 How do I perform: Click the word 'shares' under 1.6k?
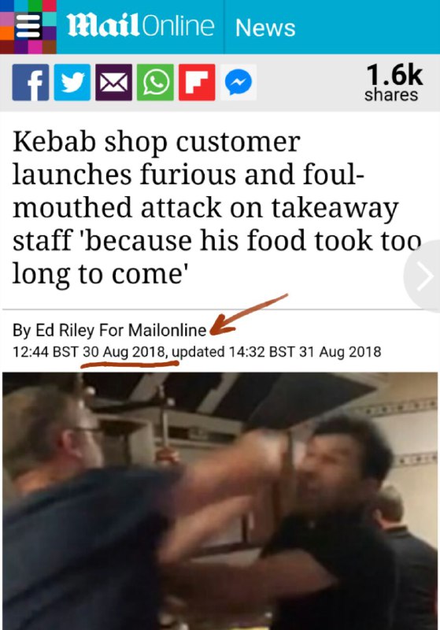click(x=391, y=95)
